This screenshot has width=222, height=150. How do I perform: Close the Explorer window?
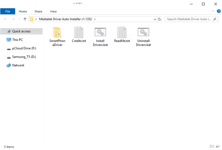point(216,4)
